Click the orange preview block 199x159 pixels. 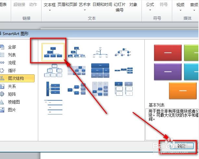click(x=183, y=90)
